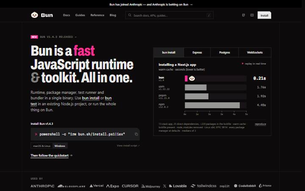Click the pink bun benchmark bar
This screenshot has width=305, height=191.
tap(186, 79)
